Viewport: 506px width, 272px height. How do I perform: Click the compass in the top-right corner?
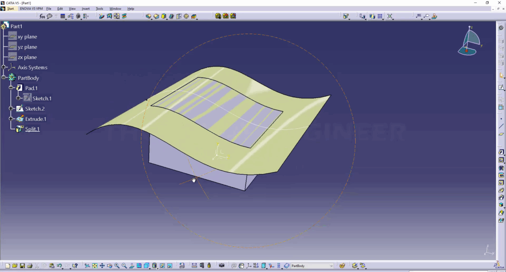[469, 40]
